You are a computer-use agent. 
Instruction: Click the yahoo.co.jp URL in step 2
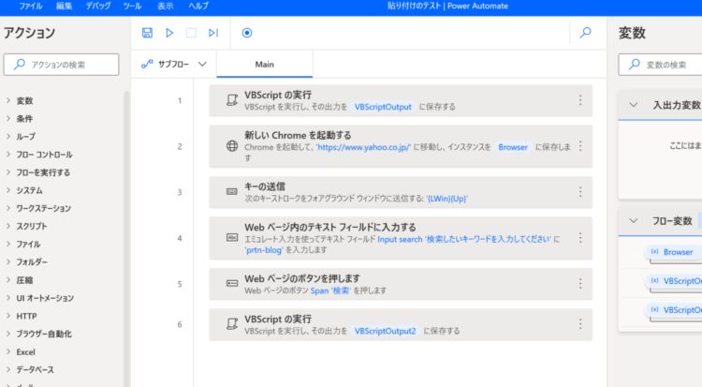pyautogui.click(x=363, y=147)
